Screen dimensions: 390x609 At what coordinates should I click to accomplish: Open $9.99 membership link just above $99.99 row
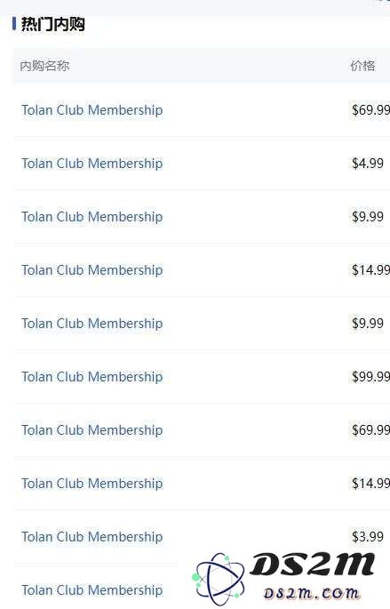(92, 324)
